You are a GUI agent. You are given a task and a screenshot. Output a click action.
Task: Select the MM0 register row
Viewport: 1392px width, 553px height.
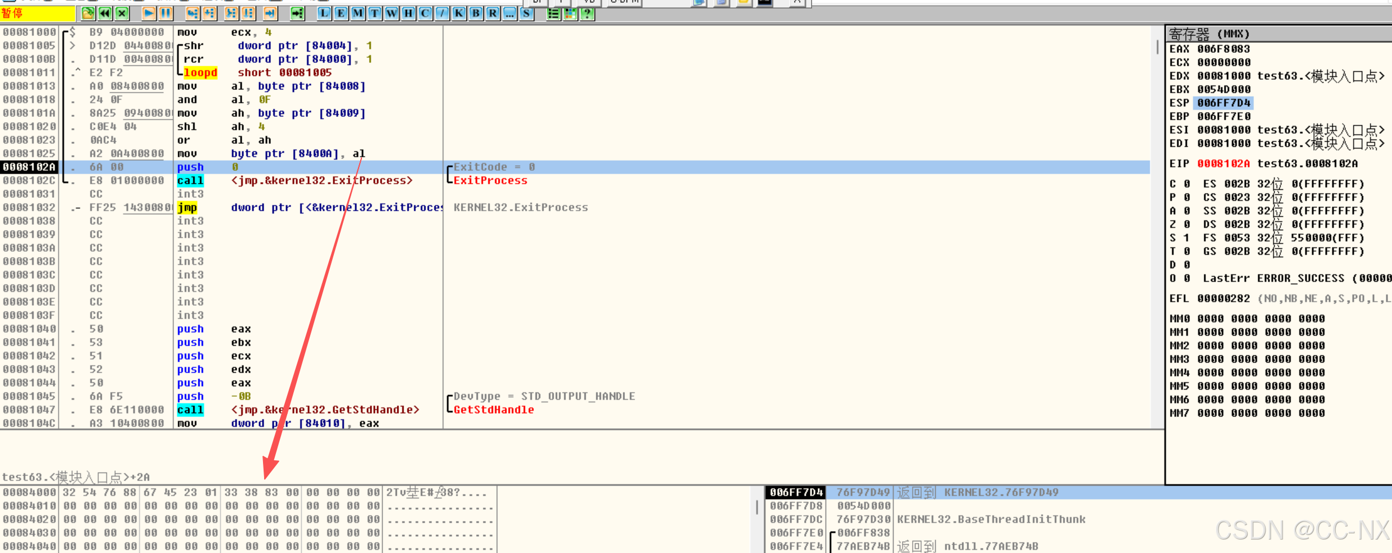click(1247, 319)
